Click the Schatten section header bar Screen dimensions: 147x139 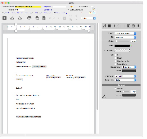click(121, 85)
